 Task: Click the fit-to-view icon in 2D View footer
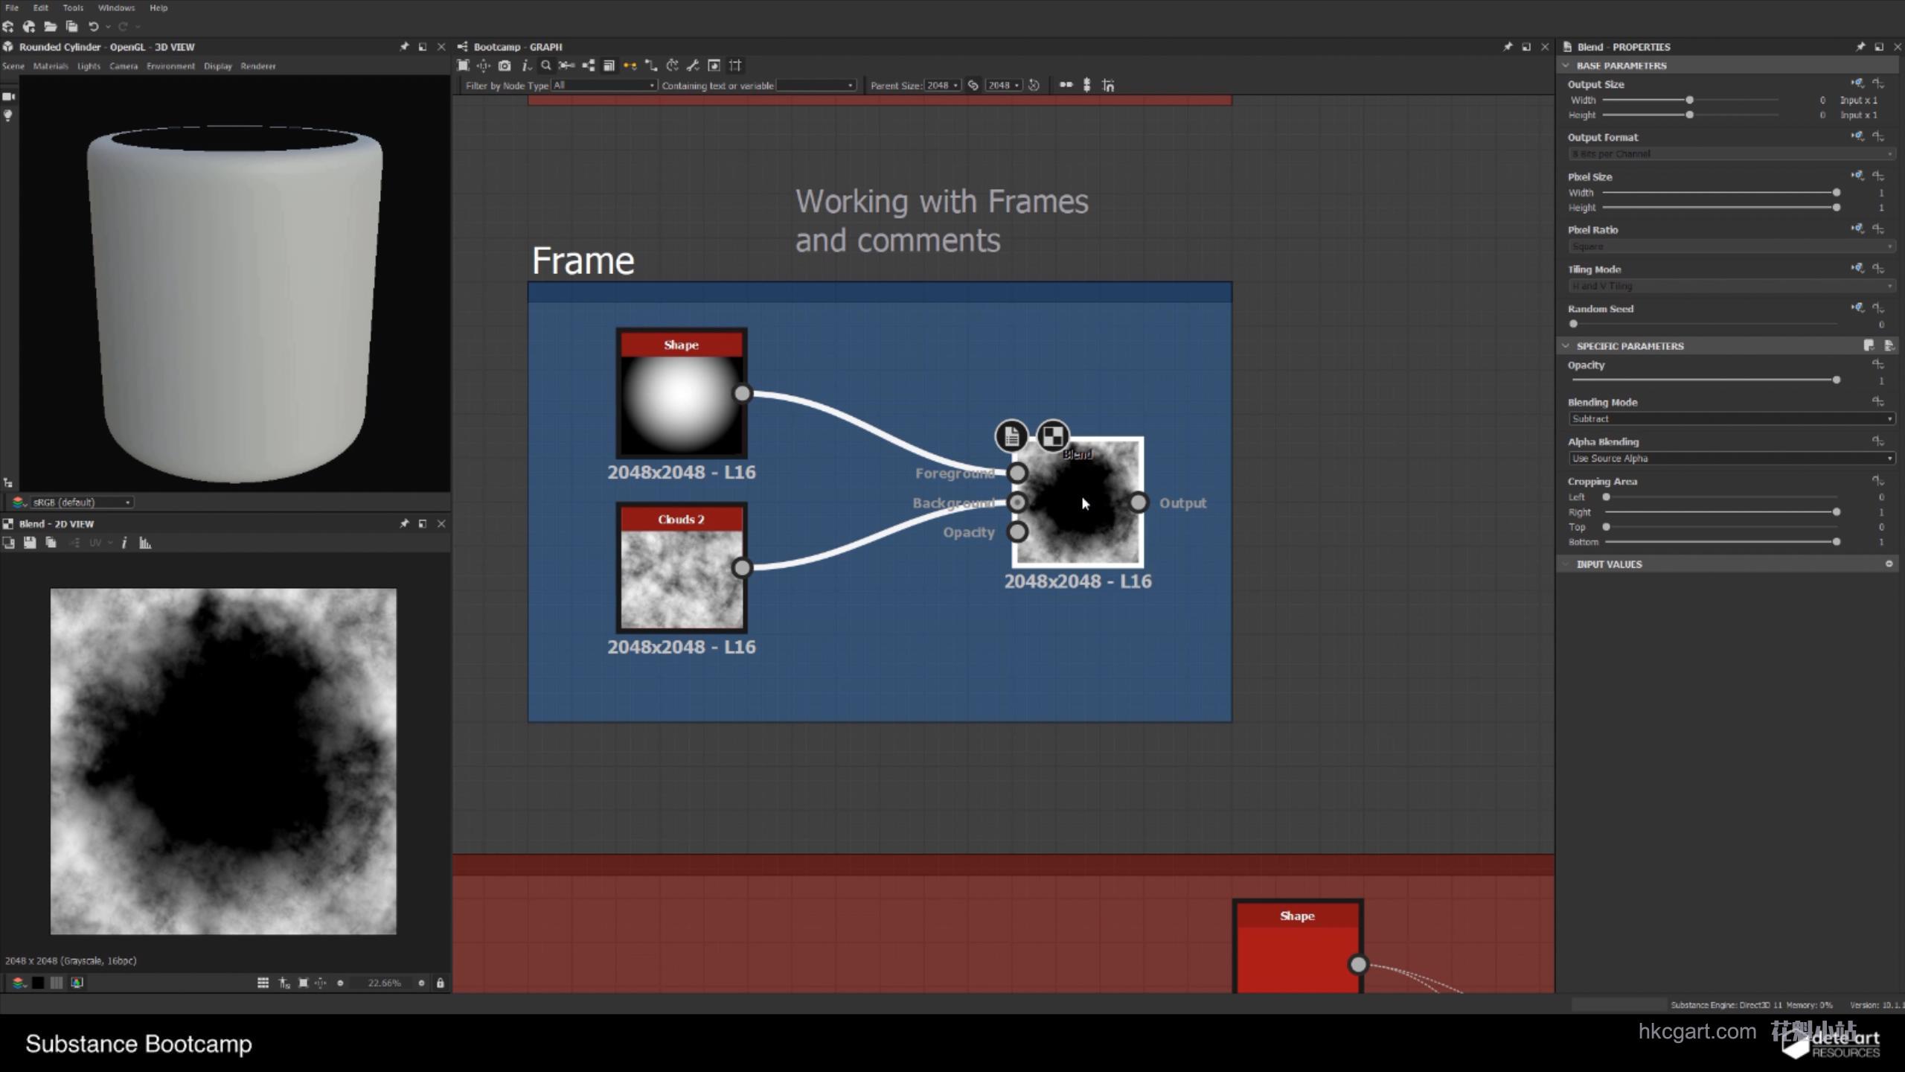[x=303, y=983]
